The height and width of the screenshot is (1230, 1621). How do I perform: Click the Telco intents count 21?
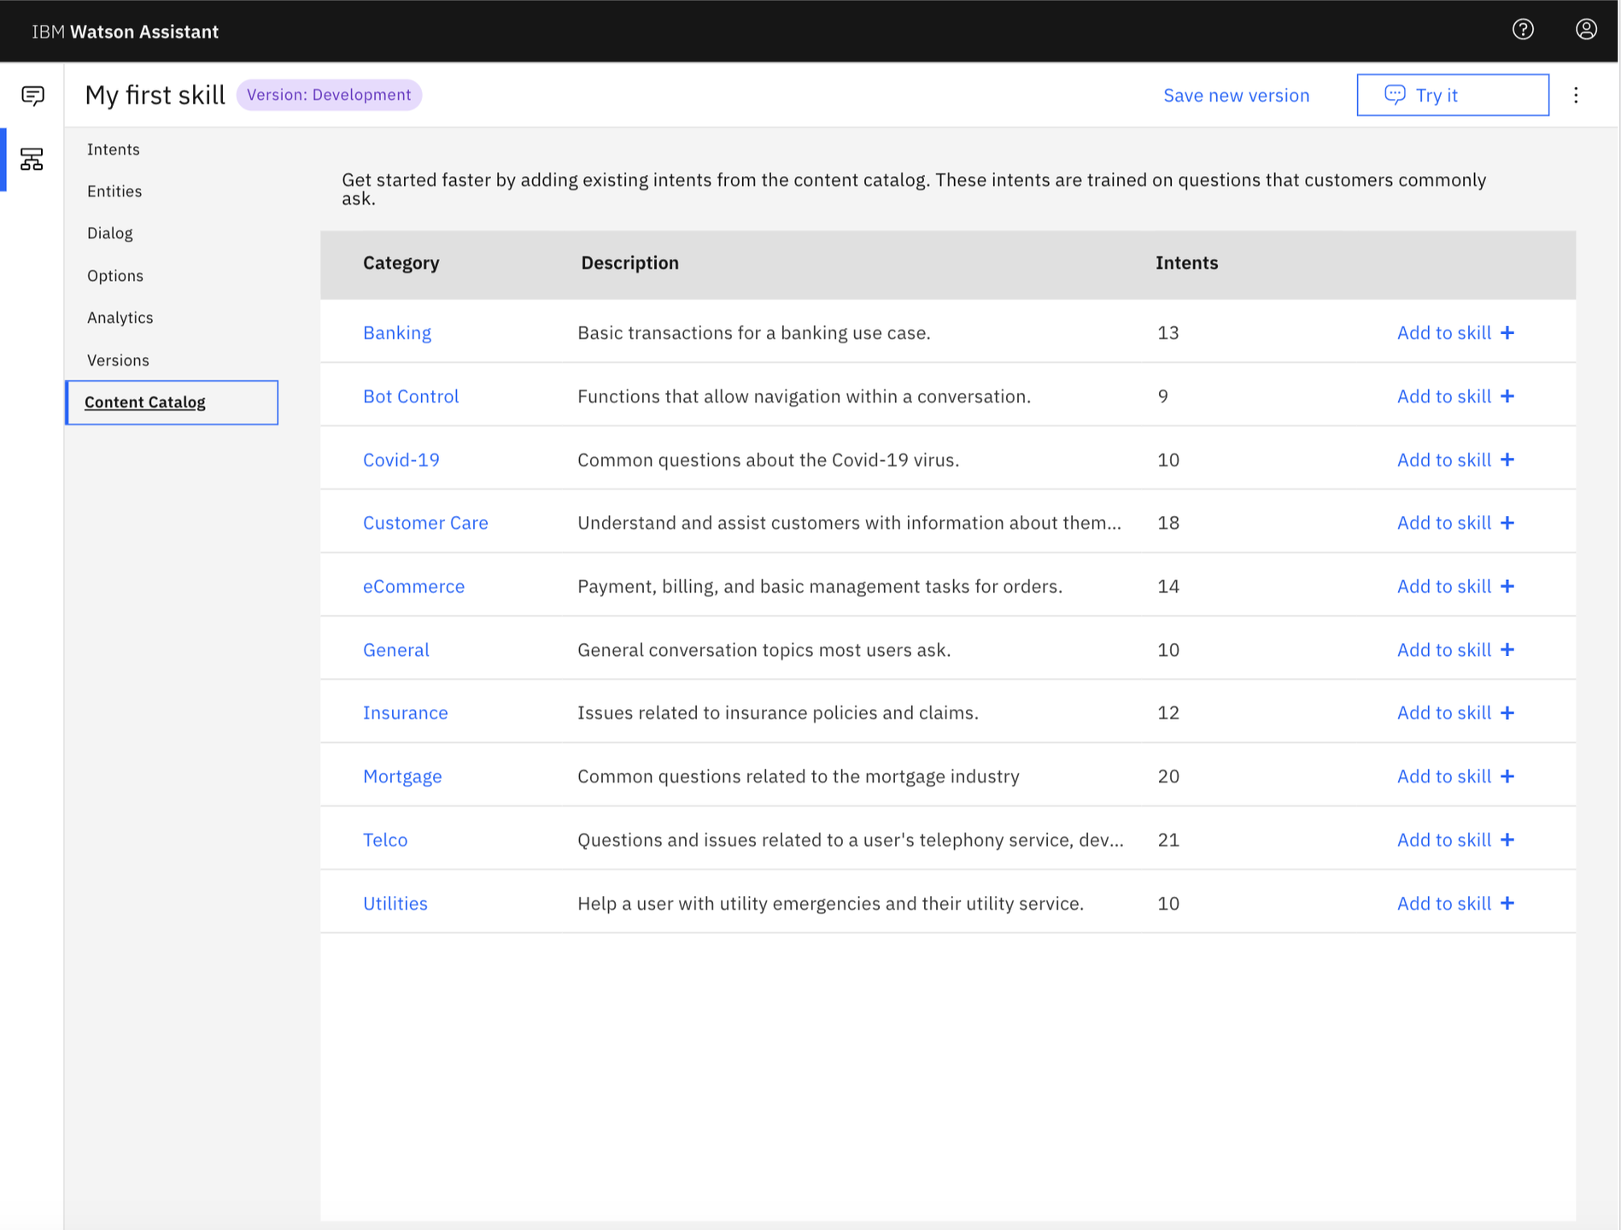[x=1168, y=840]
